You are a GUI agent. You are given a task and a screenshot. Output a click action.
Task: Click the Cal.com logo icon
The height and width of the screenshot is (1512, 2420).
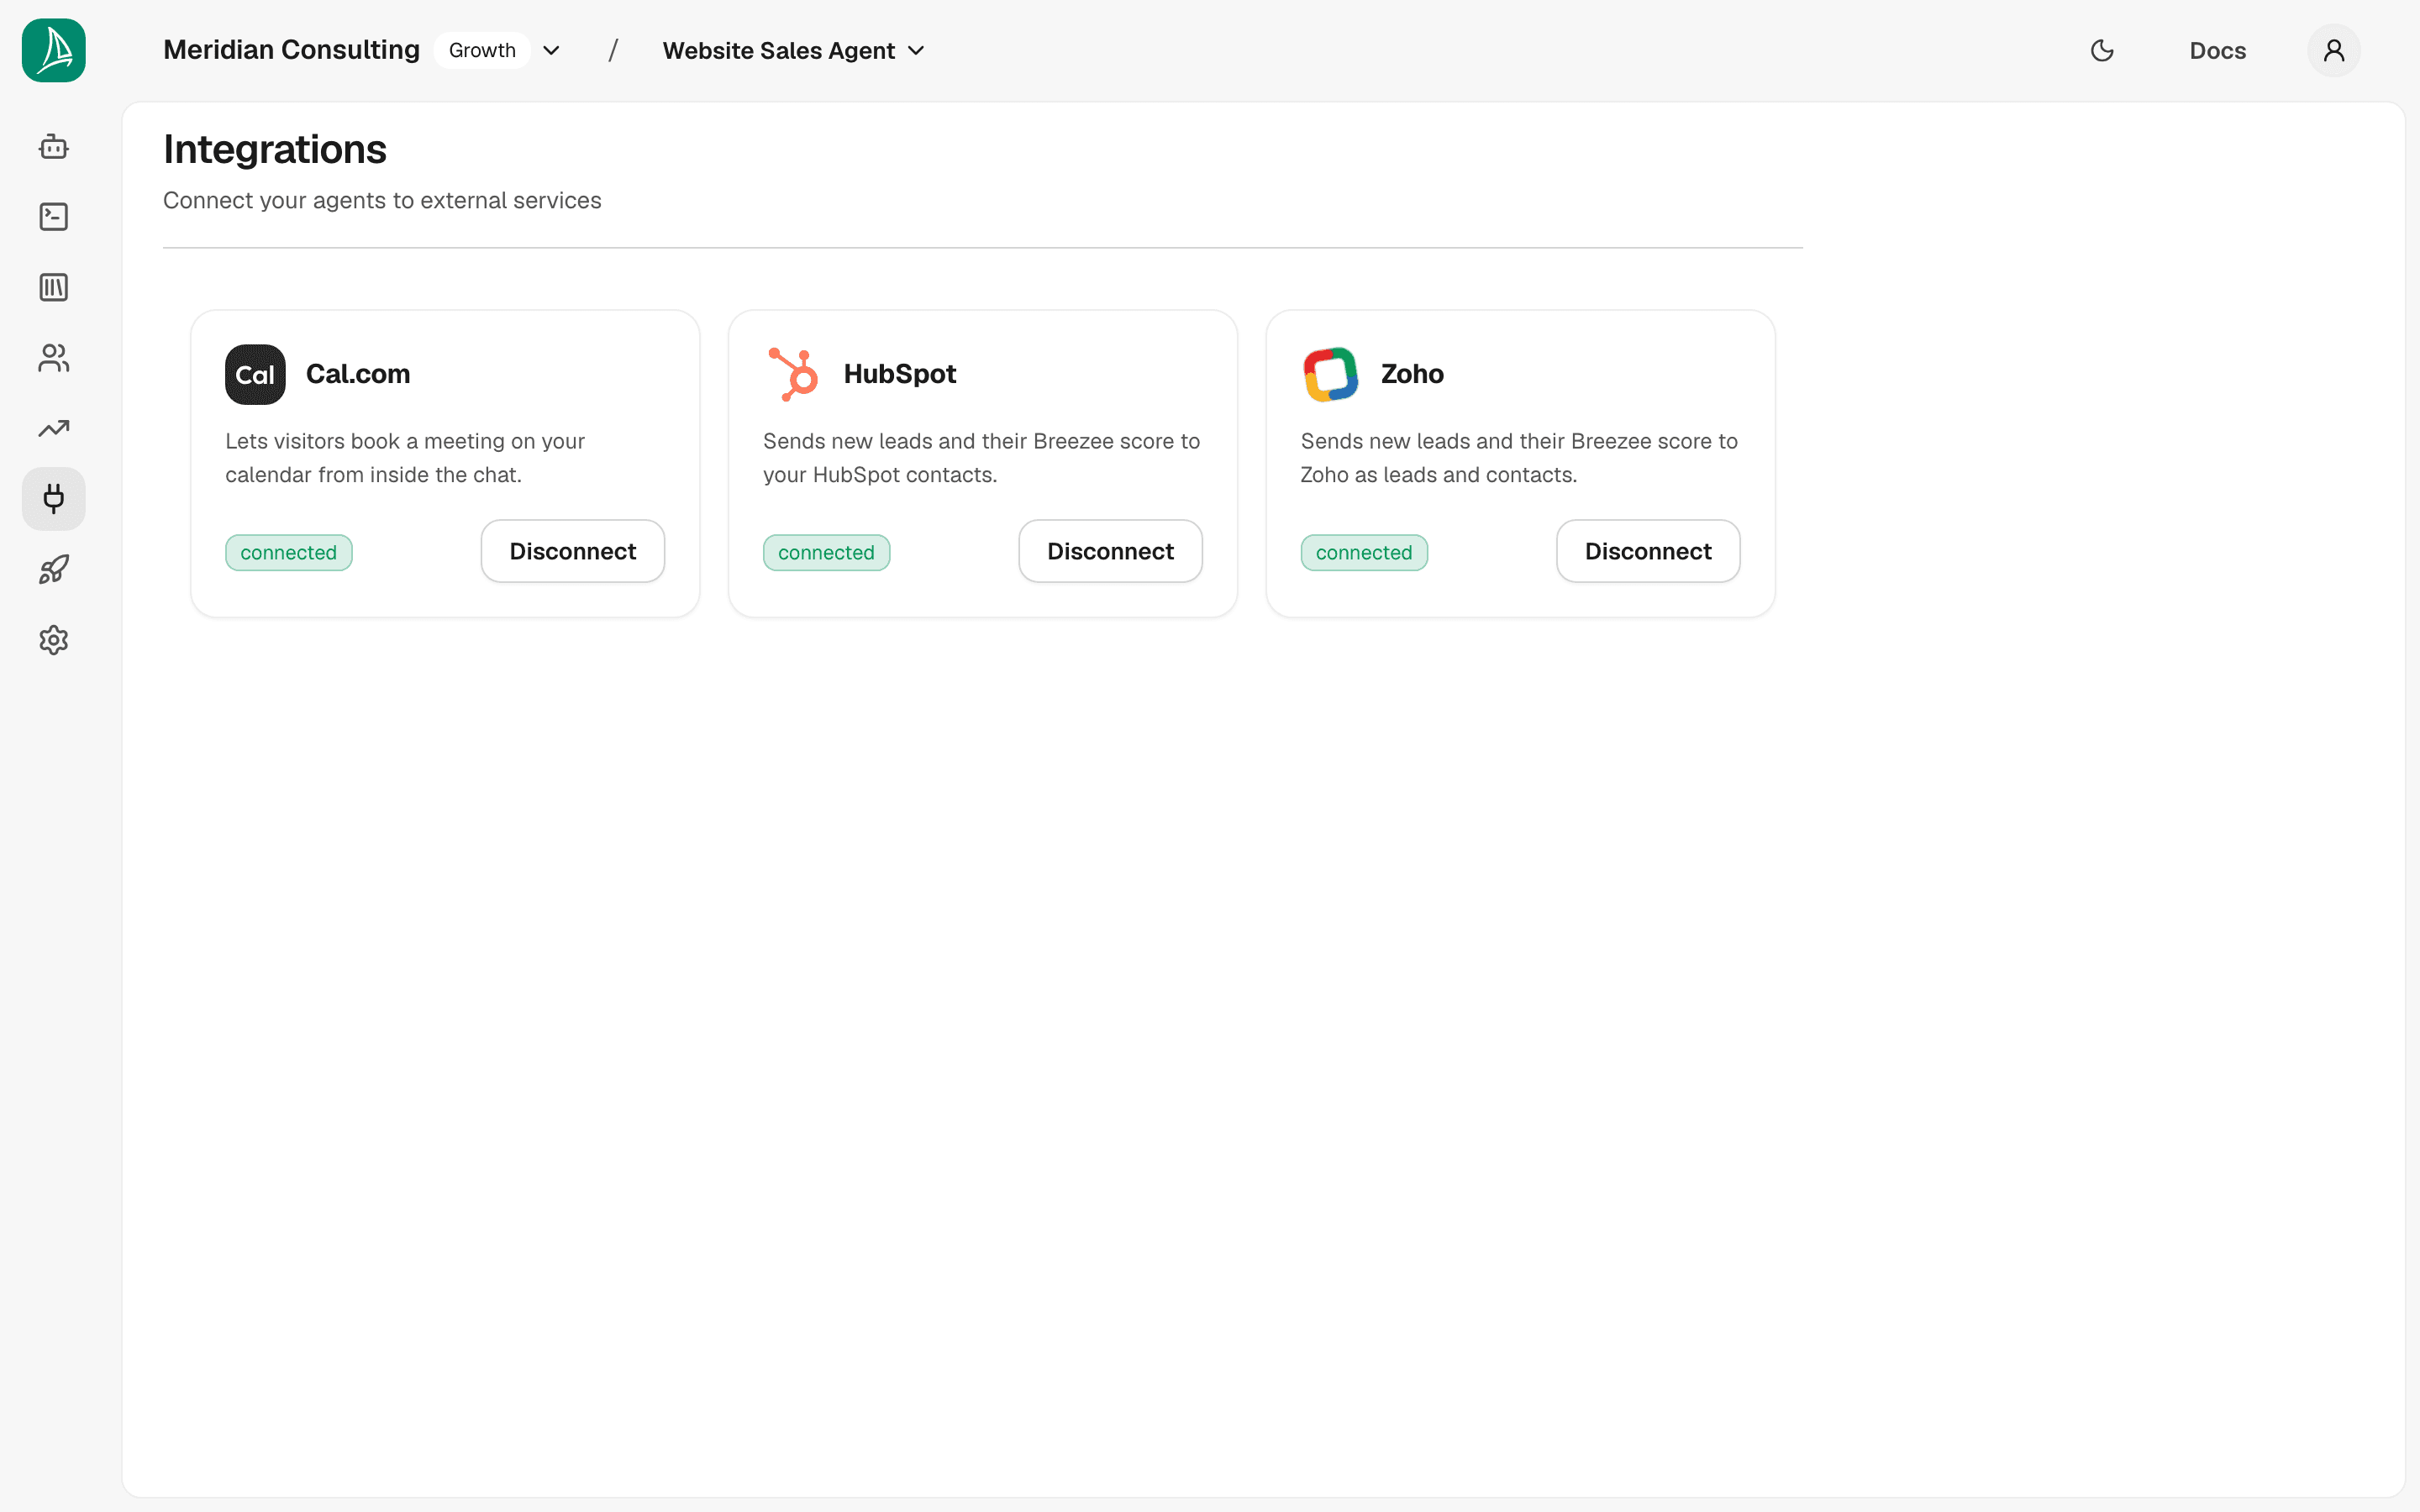click(255, 374)
